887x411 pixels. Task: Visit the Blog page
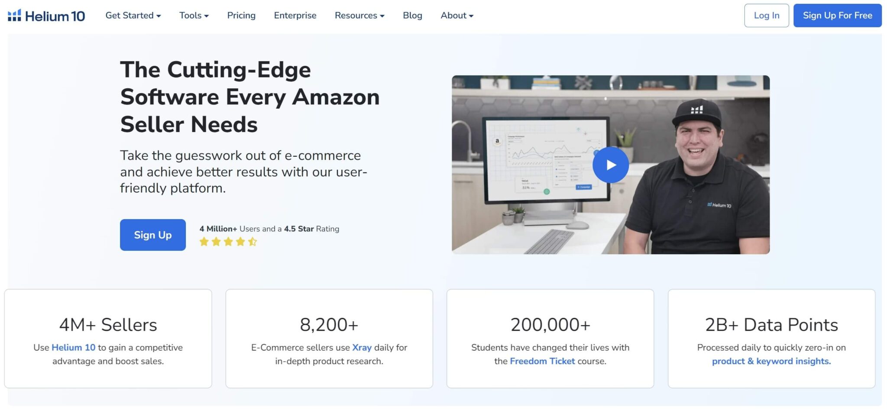[x=412, y=16]
